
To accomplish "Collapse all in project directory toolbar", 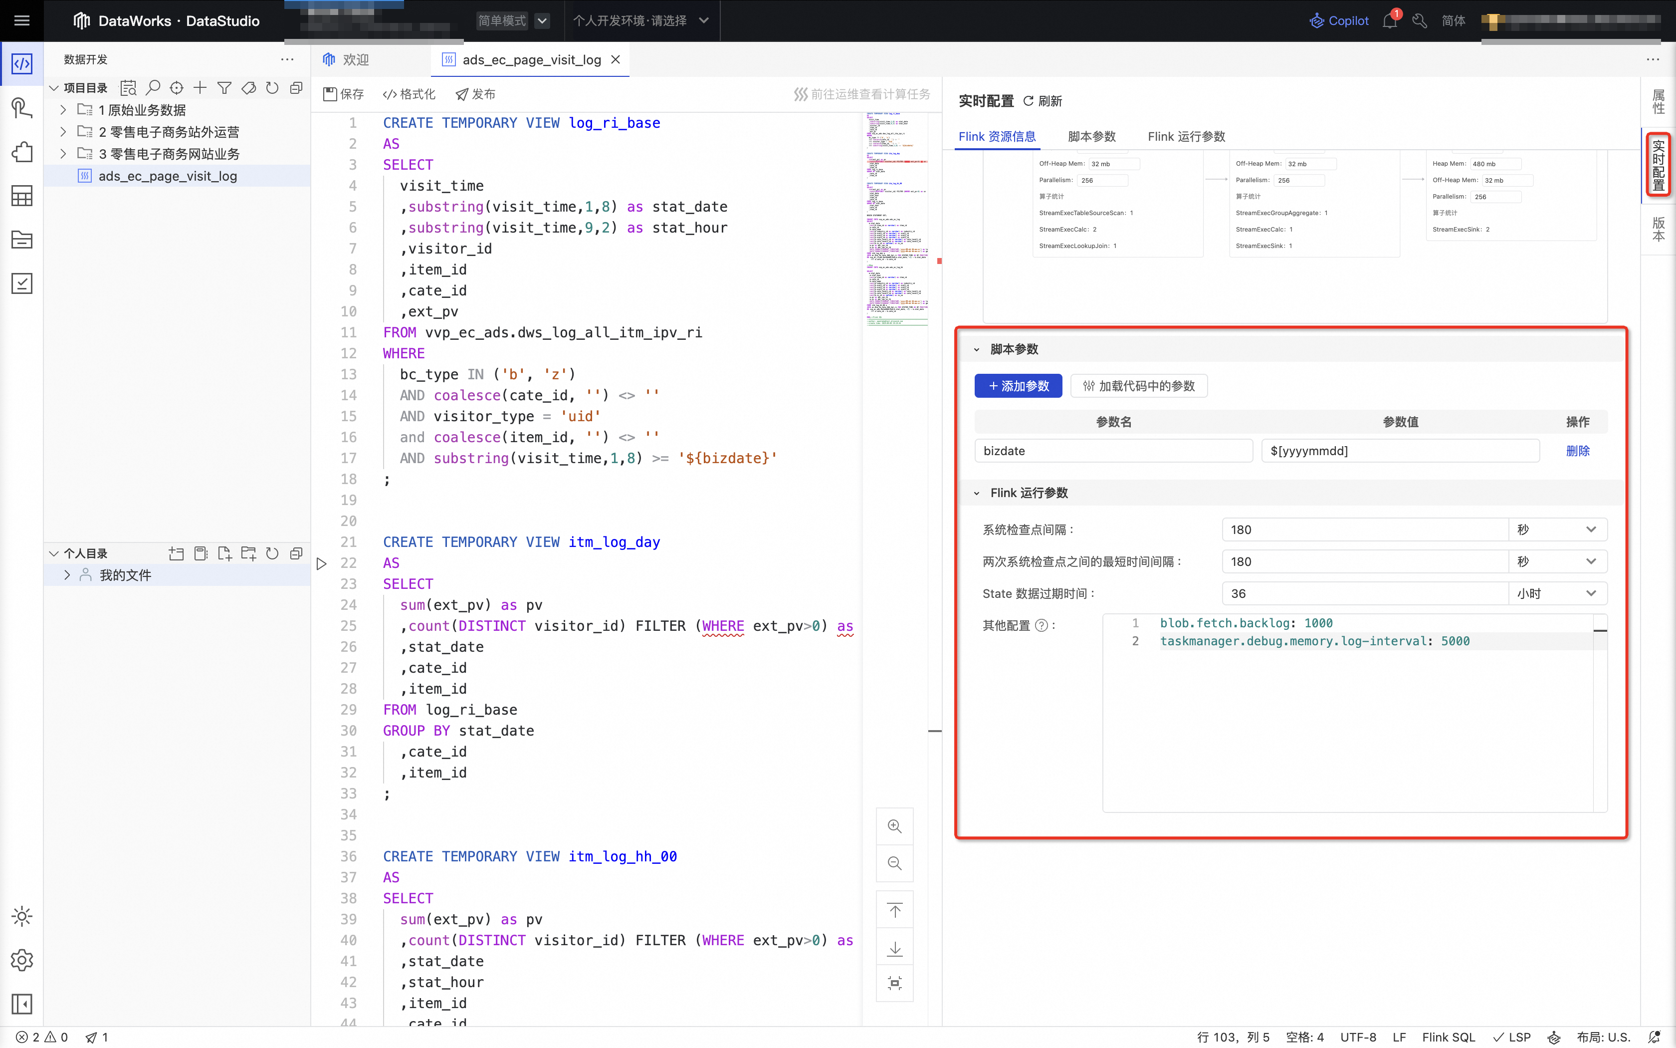I will [x=296, y=88].
